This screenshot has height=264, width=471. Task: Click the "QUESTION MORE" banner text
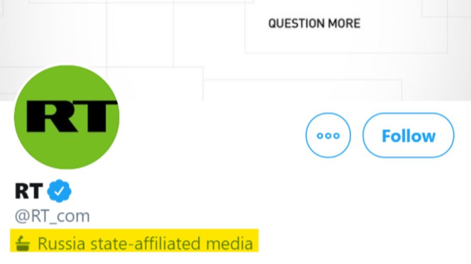tap(314, 23)
